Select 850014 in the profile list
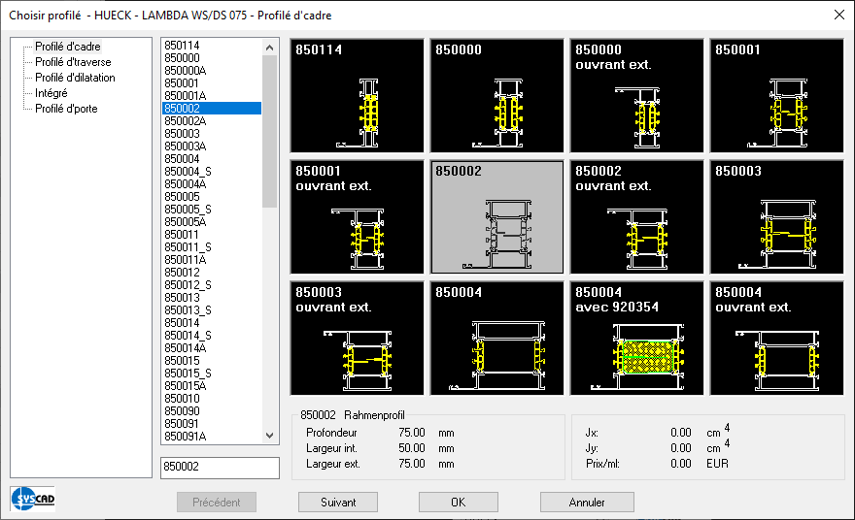Image resolution: width=855 pixels, height=520 pixels. click(212, 322)
